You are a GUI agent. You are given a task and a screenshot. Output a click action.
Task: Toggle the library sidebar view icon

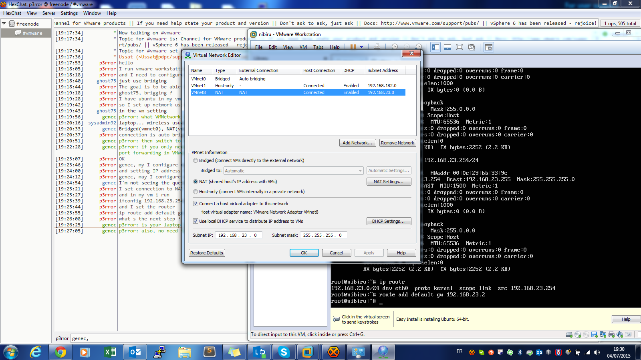tap(435, 47)
